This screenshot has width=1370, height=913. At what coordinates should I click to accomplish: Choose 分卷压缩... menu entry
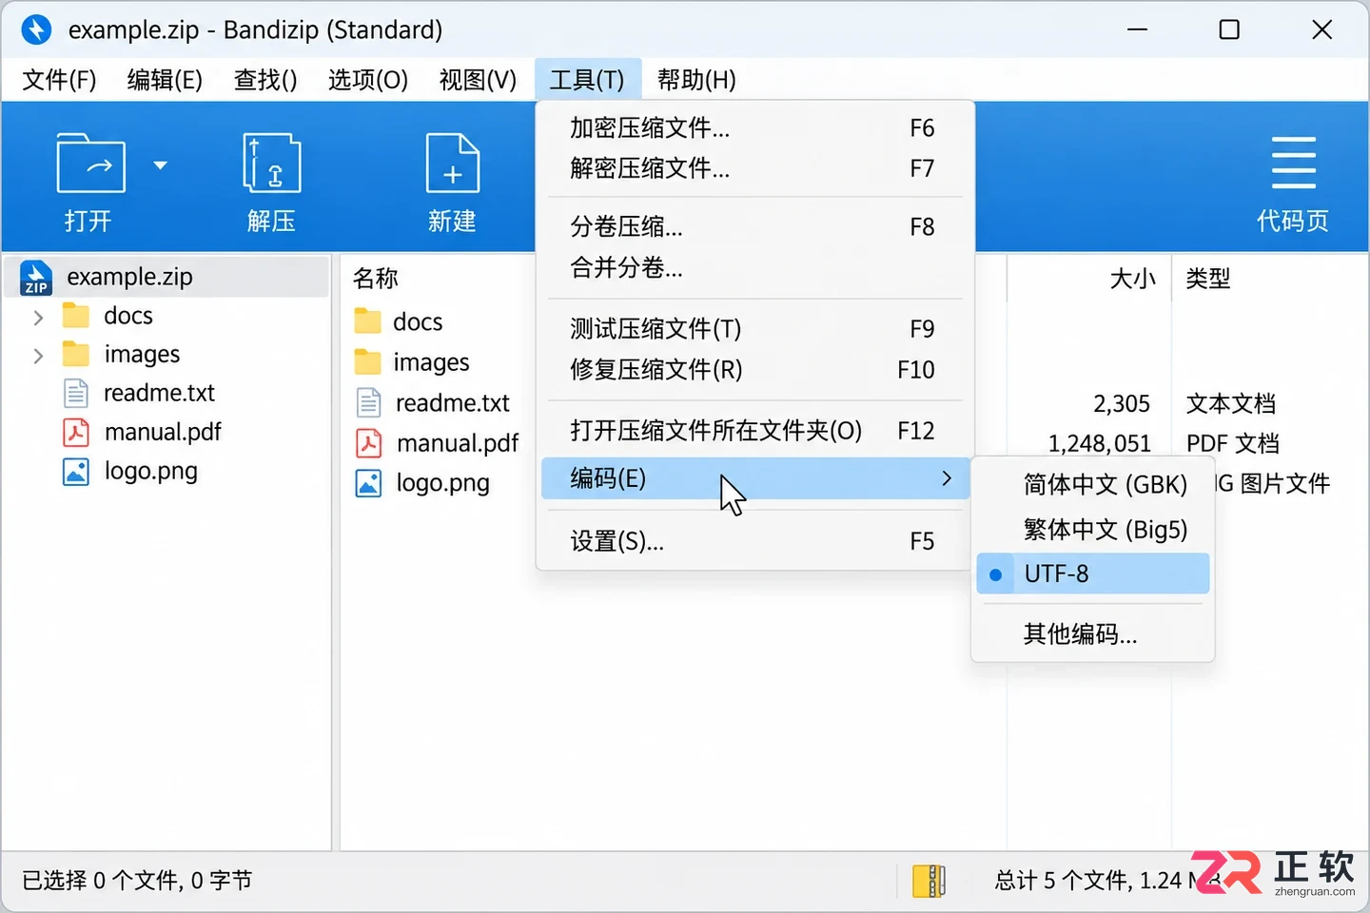point(755,227)
